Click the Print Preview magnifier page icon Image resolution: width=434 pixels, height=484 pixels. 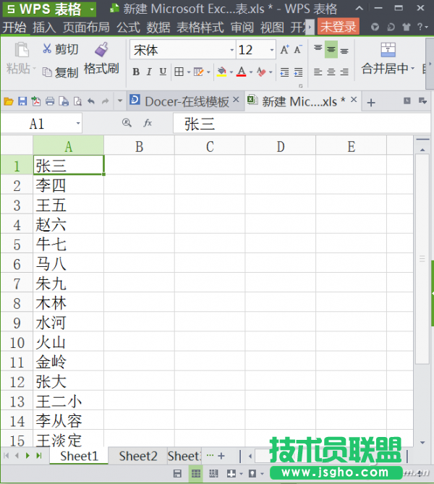[77, 101]
